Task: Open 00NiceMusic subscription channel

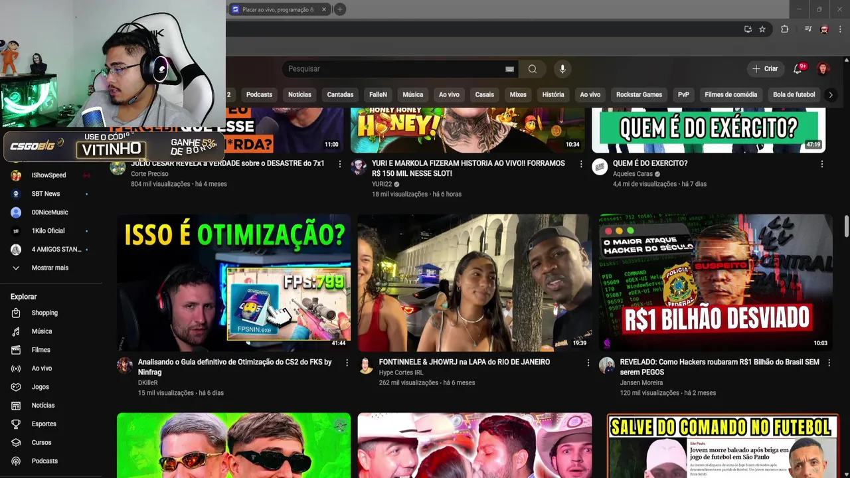Action: (x=51, y=212)
